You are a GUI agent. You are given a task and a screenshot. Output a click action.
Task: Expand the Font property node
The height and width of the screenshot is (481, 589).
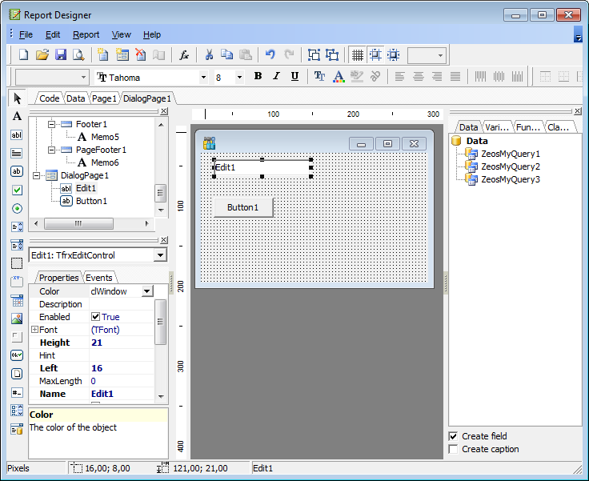(34, 330)
